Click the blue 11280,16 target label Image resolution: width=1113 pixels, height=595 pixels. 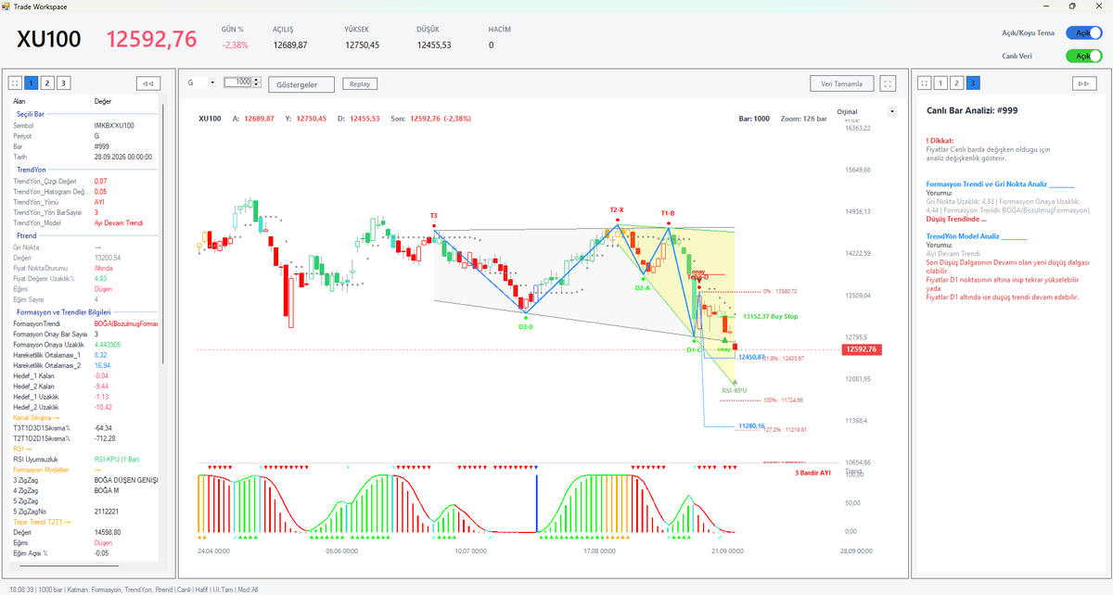click(751, 426)
